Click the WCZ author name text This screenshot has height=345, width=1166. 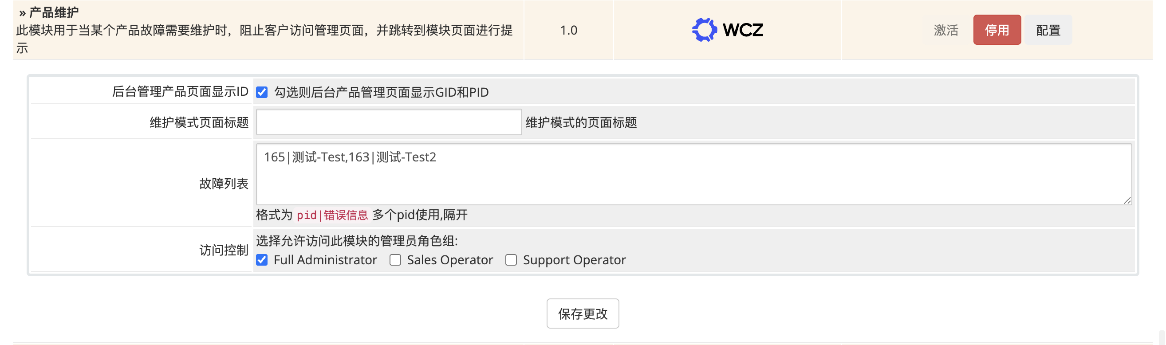click(x=743, y=30)
